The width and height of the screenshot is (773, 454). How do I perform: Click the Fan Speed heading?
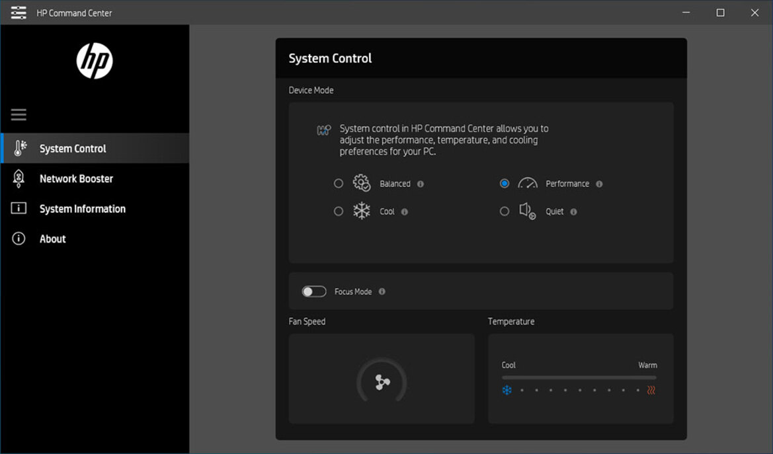click(x=307, y=321)
